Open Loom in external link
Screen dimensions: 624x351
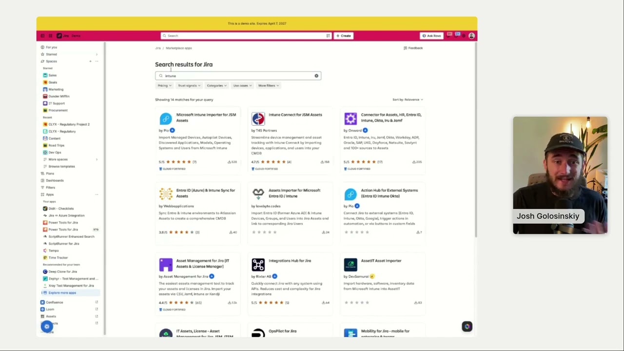97,309
